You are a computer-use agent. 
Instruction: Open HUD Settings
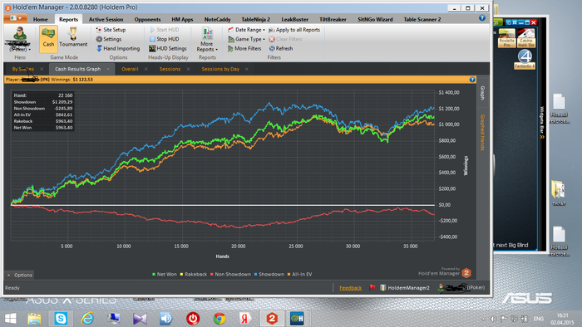168,48
